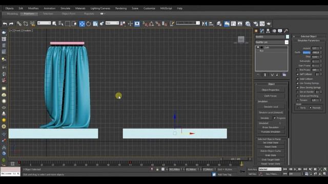328x184 pixels.
Task: Switch to the Display command panel tab
Action: [x=280, y=31]
